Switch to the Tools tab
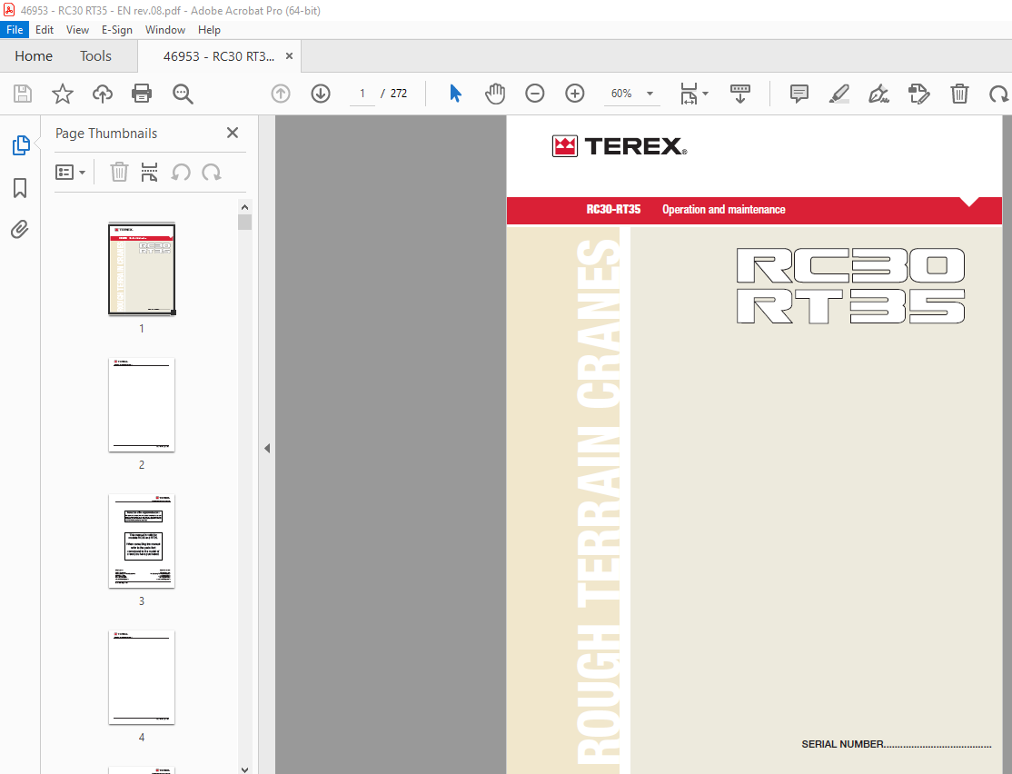Image resolution: width=1012 pixels, height=774 pixels. pyautogui.click(x=95, y=56)
